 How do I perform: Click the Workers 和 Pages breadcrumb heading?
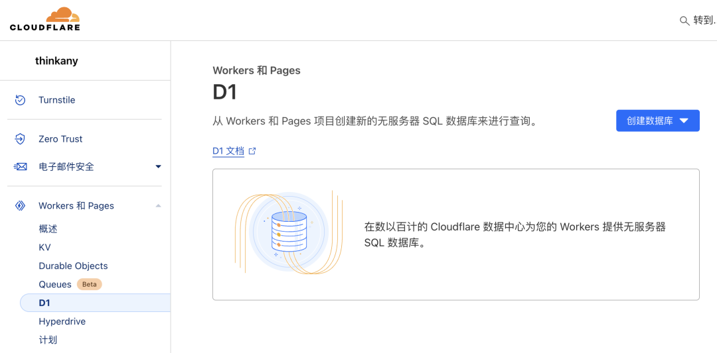click(256, 70)
